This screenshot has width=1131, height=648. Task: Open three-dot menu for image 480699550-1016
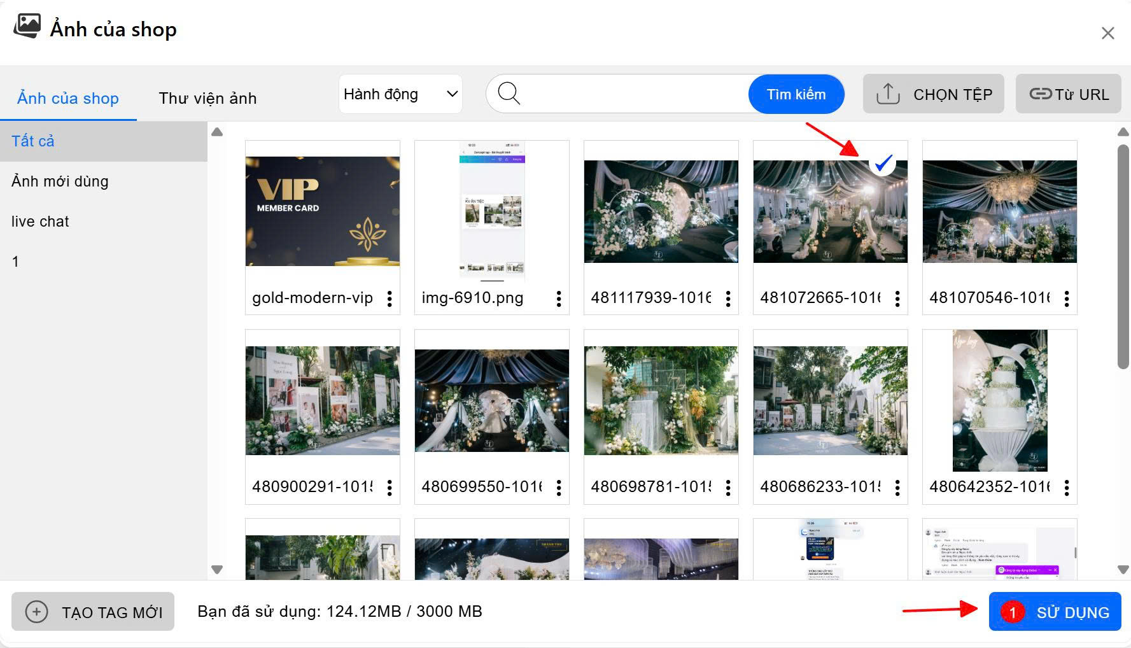559,488
